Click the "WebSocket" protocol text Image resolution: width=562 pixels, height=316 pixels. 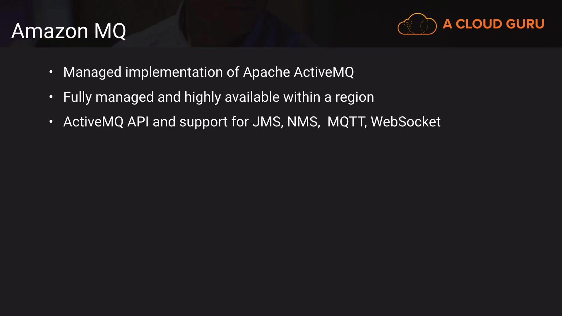(x=405, y=122)
